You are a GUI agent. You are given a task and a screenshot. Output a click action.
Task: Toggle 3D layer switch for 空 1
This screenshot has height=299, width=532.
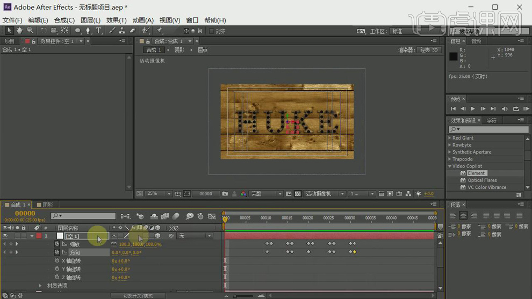click(x=158, y=236)
